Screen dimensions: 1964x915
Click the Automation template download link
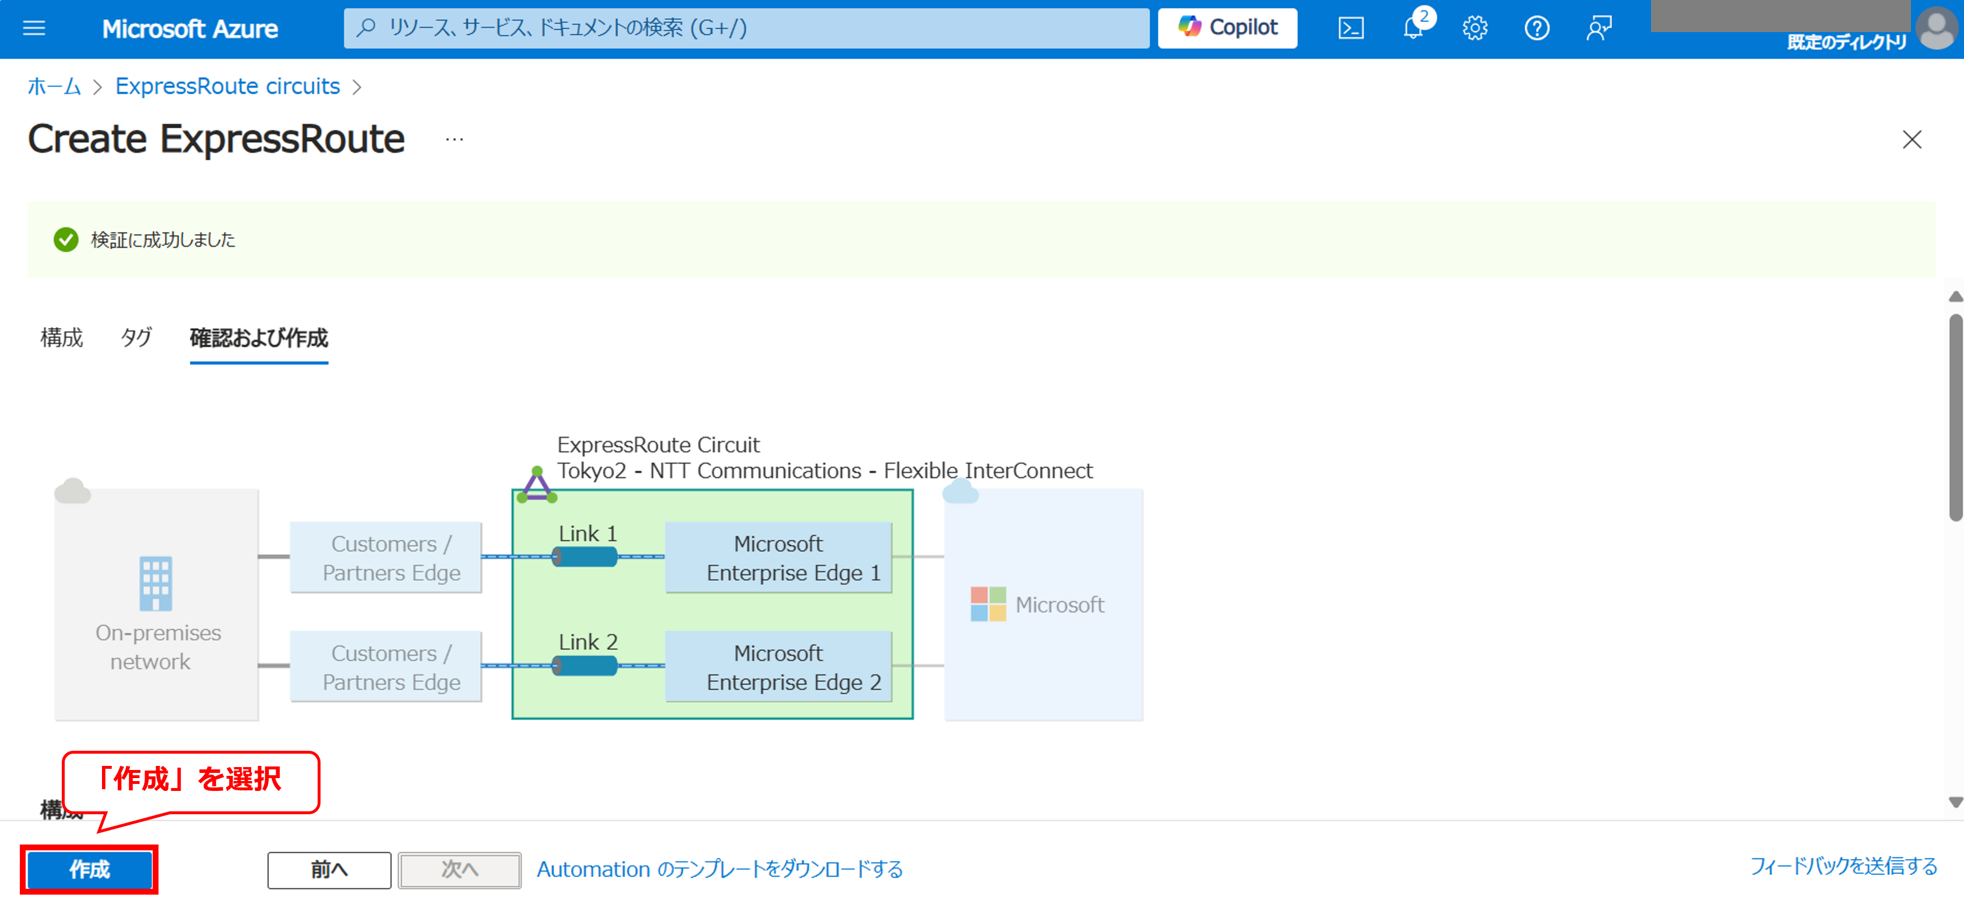tap(719, 870)
